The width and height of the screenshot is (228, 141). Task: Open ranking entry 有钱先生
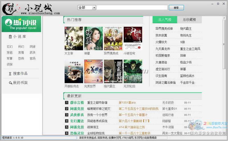coord(186,36)
